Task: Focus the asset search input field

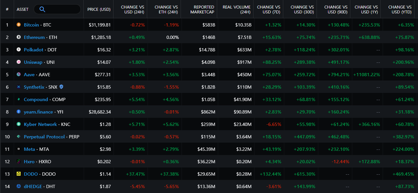Action: [57, 9]
